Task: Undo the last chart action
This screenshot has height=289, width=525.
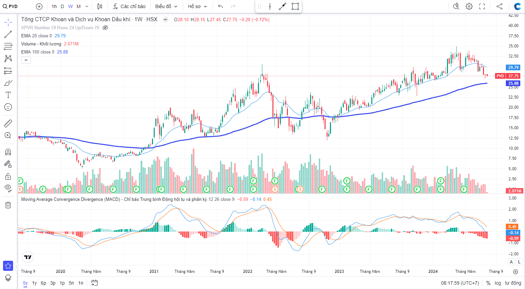Action: pyautogui.click(x=221, y=6)
